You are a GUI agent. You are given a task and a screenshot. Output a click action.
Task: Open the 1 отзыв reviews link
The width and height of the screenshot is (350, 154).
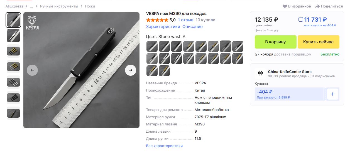click(x=185, y=20)
